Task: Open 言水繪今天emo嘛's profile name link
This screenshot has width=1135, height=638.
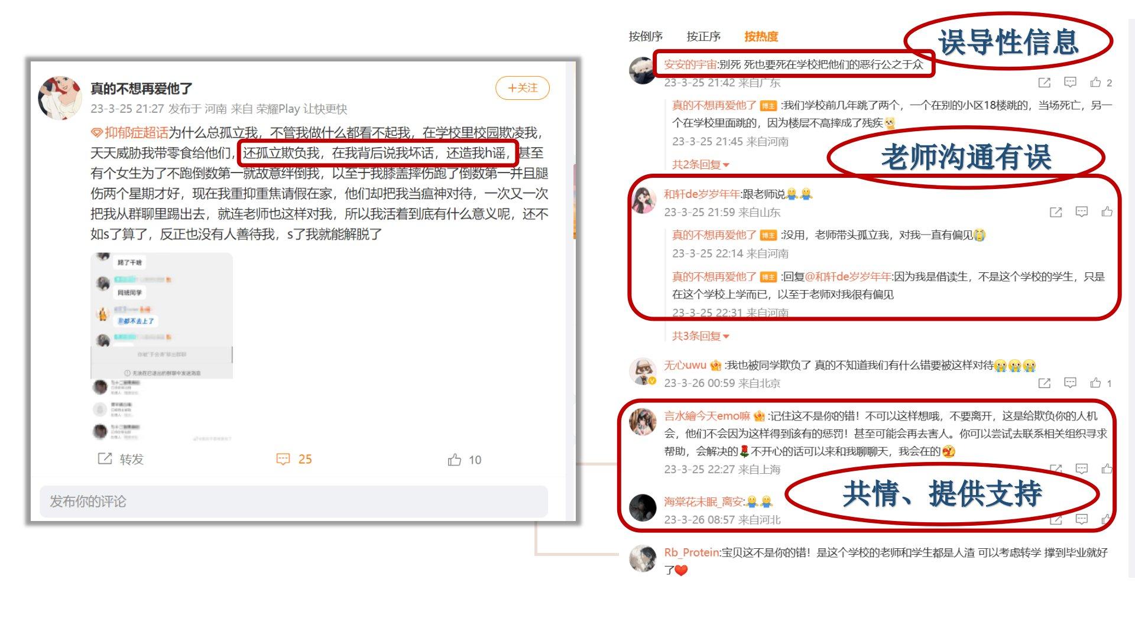Action: (707, 416)
